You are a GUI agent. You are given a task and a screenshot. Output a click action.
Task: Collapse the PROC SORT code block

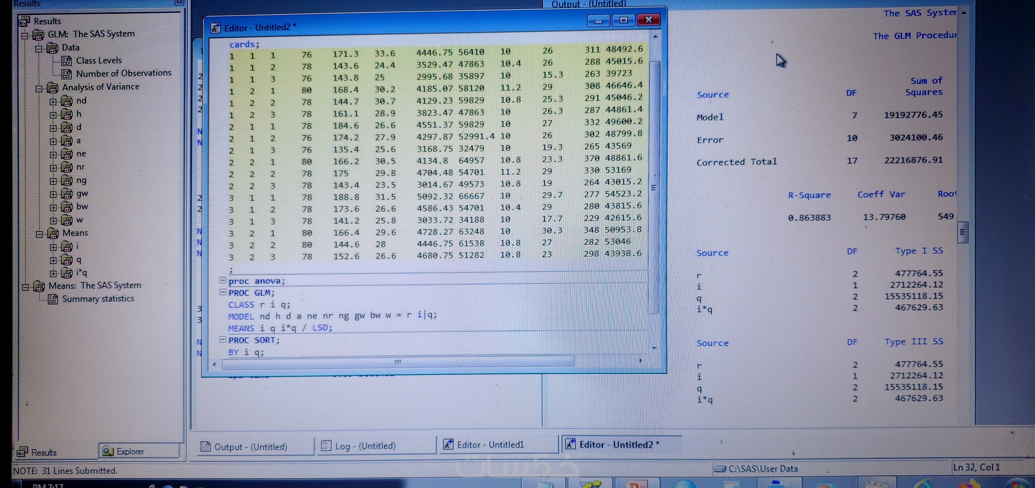(x=223, y=340)
